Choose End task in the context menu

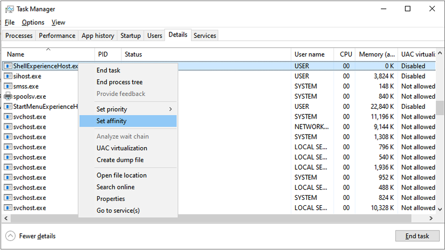128,70
